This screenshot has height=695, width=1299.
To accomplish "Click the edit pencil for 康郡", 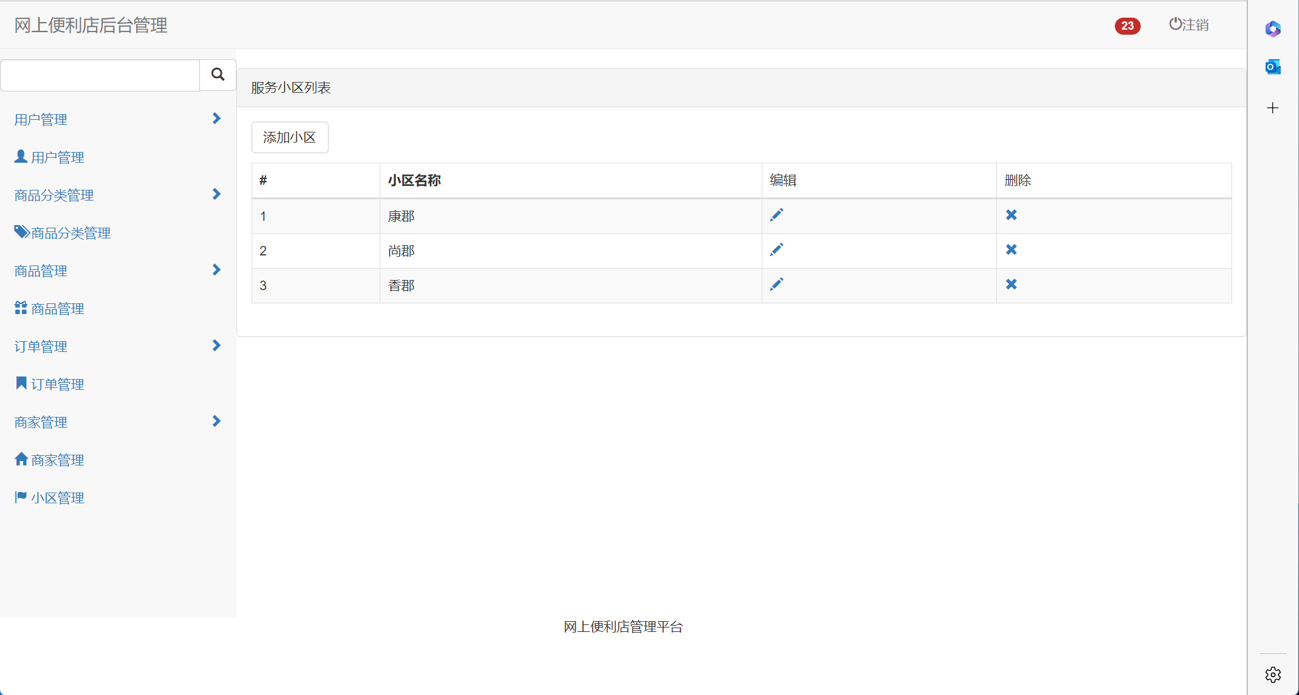I will [776, 215].
